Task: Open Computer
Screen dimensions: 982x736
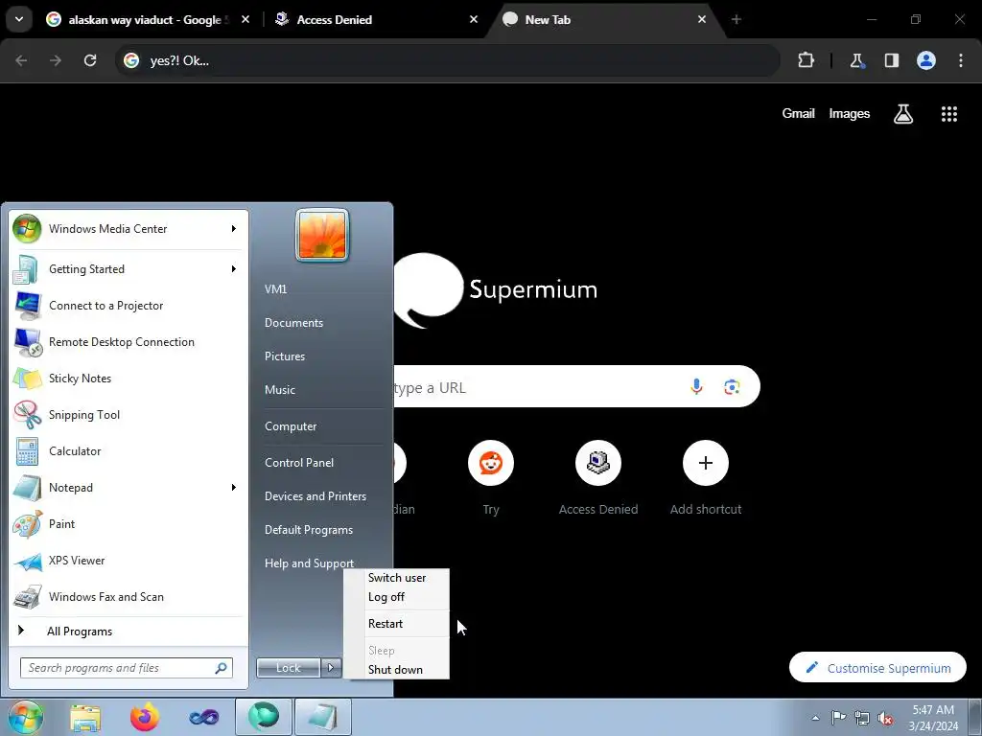Action: (291, 426)
